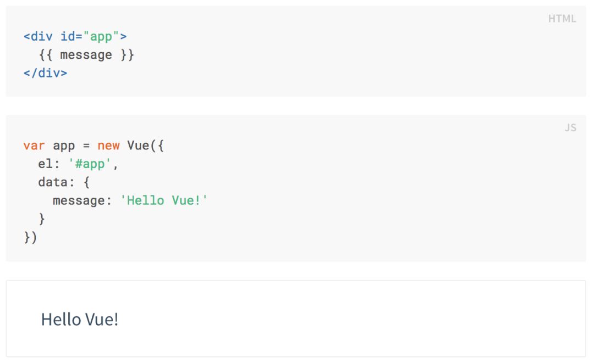Click the Vue constructor name
The width and height of the screenshot is (594, 363).
pos(138,146)
